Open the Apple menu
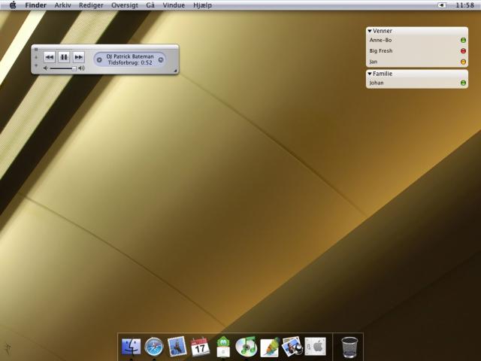The image size is (481, 361). pyautogui.click(x=13, y=5)
